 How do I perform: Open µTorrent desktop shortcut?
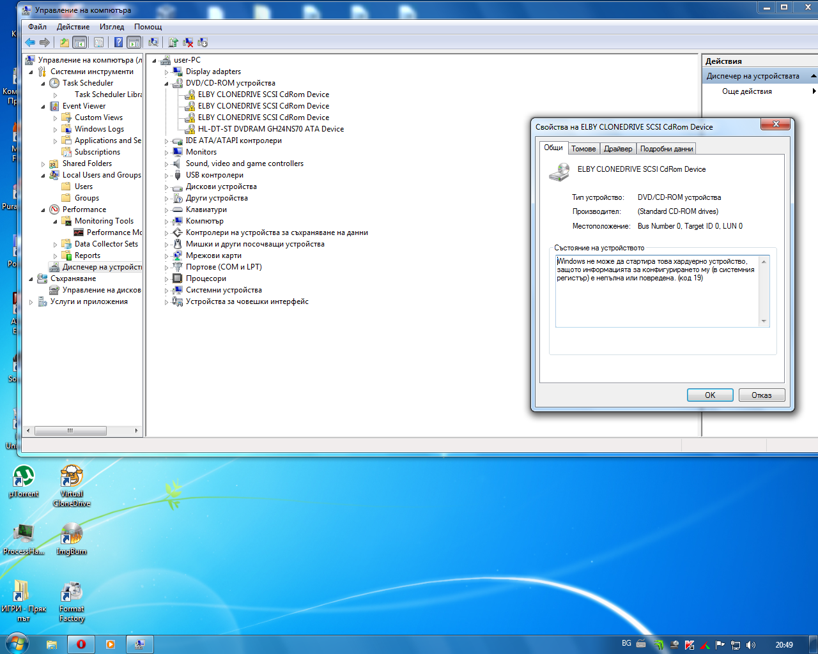(x=24, y=482)
